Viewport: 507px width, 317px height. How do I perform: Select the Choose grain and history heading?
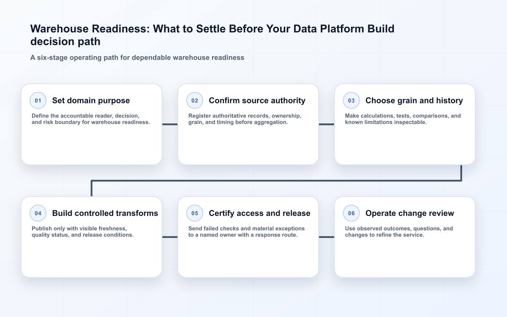414,101
